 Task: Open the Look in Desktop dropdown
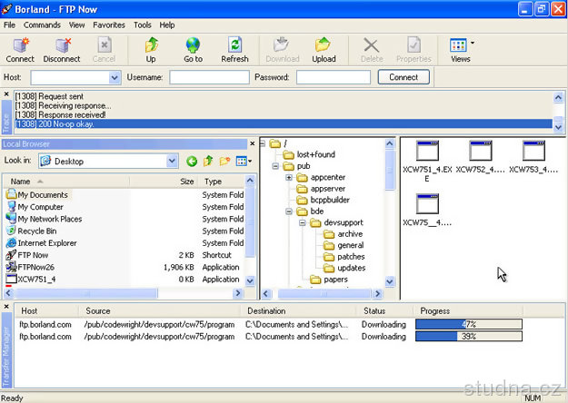[172, 162]
